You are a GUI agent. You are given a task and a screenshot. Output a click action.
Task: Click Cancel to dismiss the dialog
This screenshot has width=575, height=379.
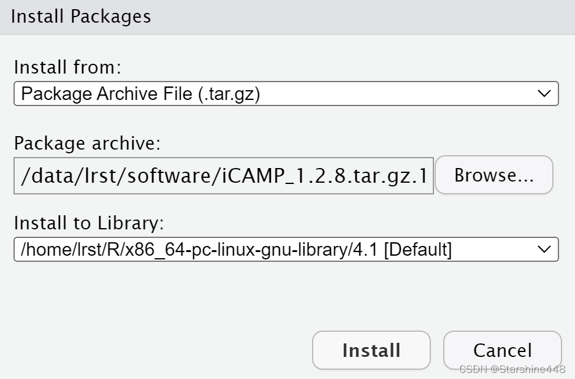(x=503, y=350)
